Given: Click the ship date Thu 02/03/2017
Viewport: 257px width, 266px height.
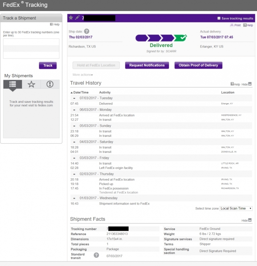Looking at the screenshot, I should (x=81, y=37).
